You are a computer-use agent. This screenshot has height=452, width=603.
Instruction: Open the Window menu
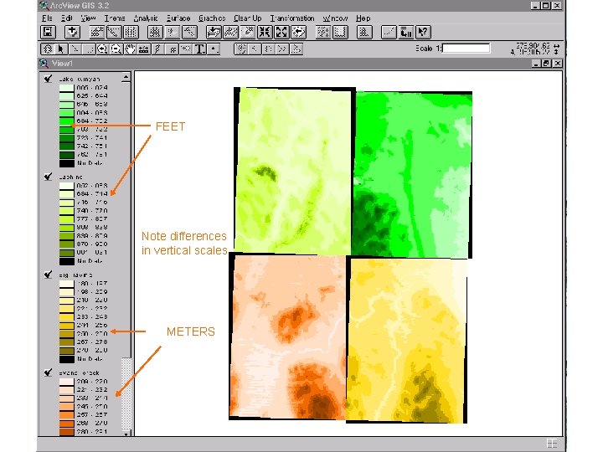[335, 18]
